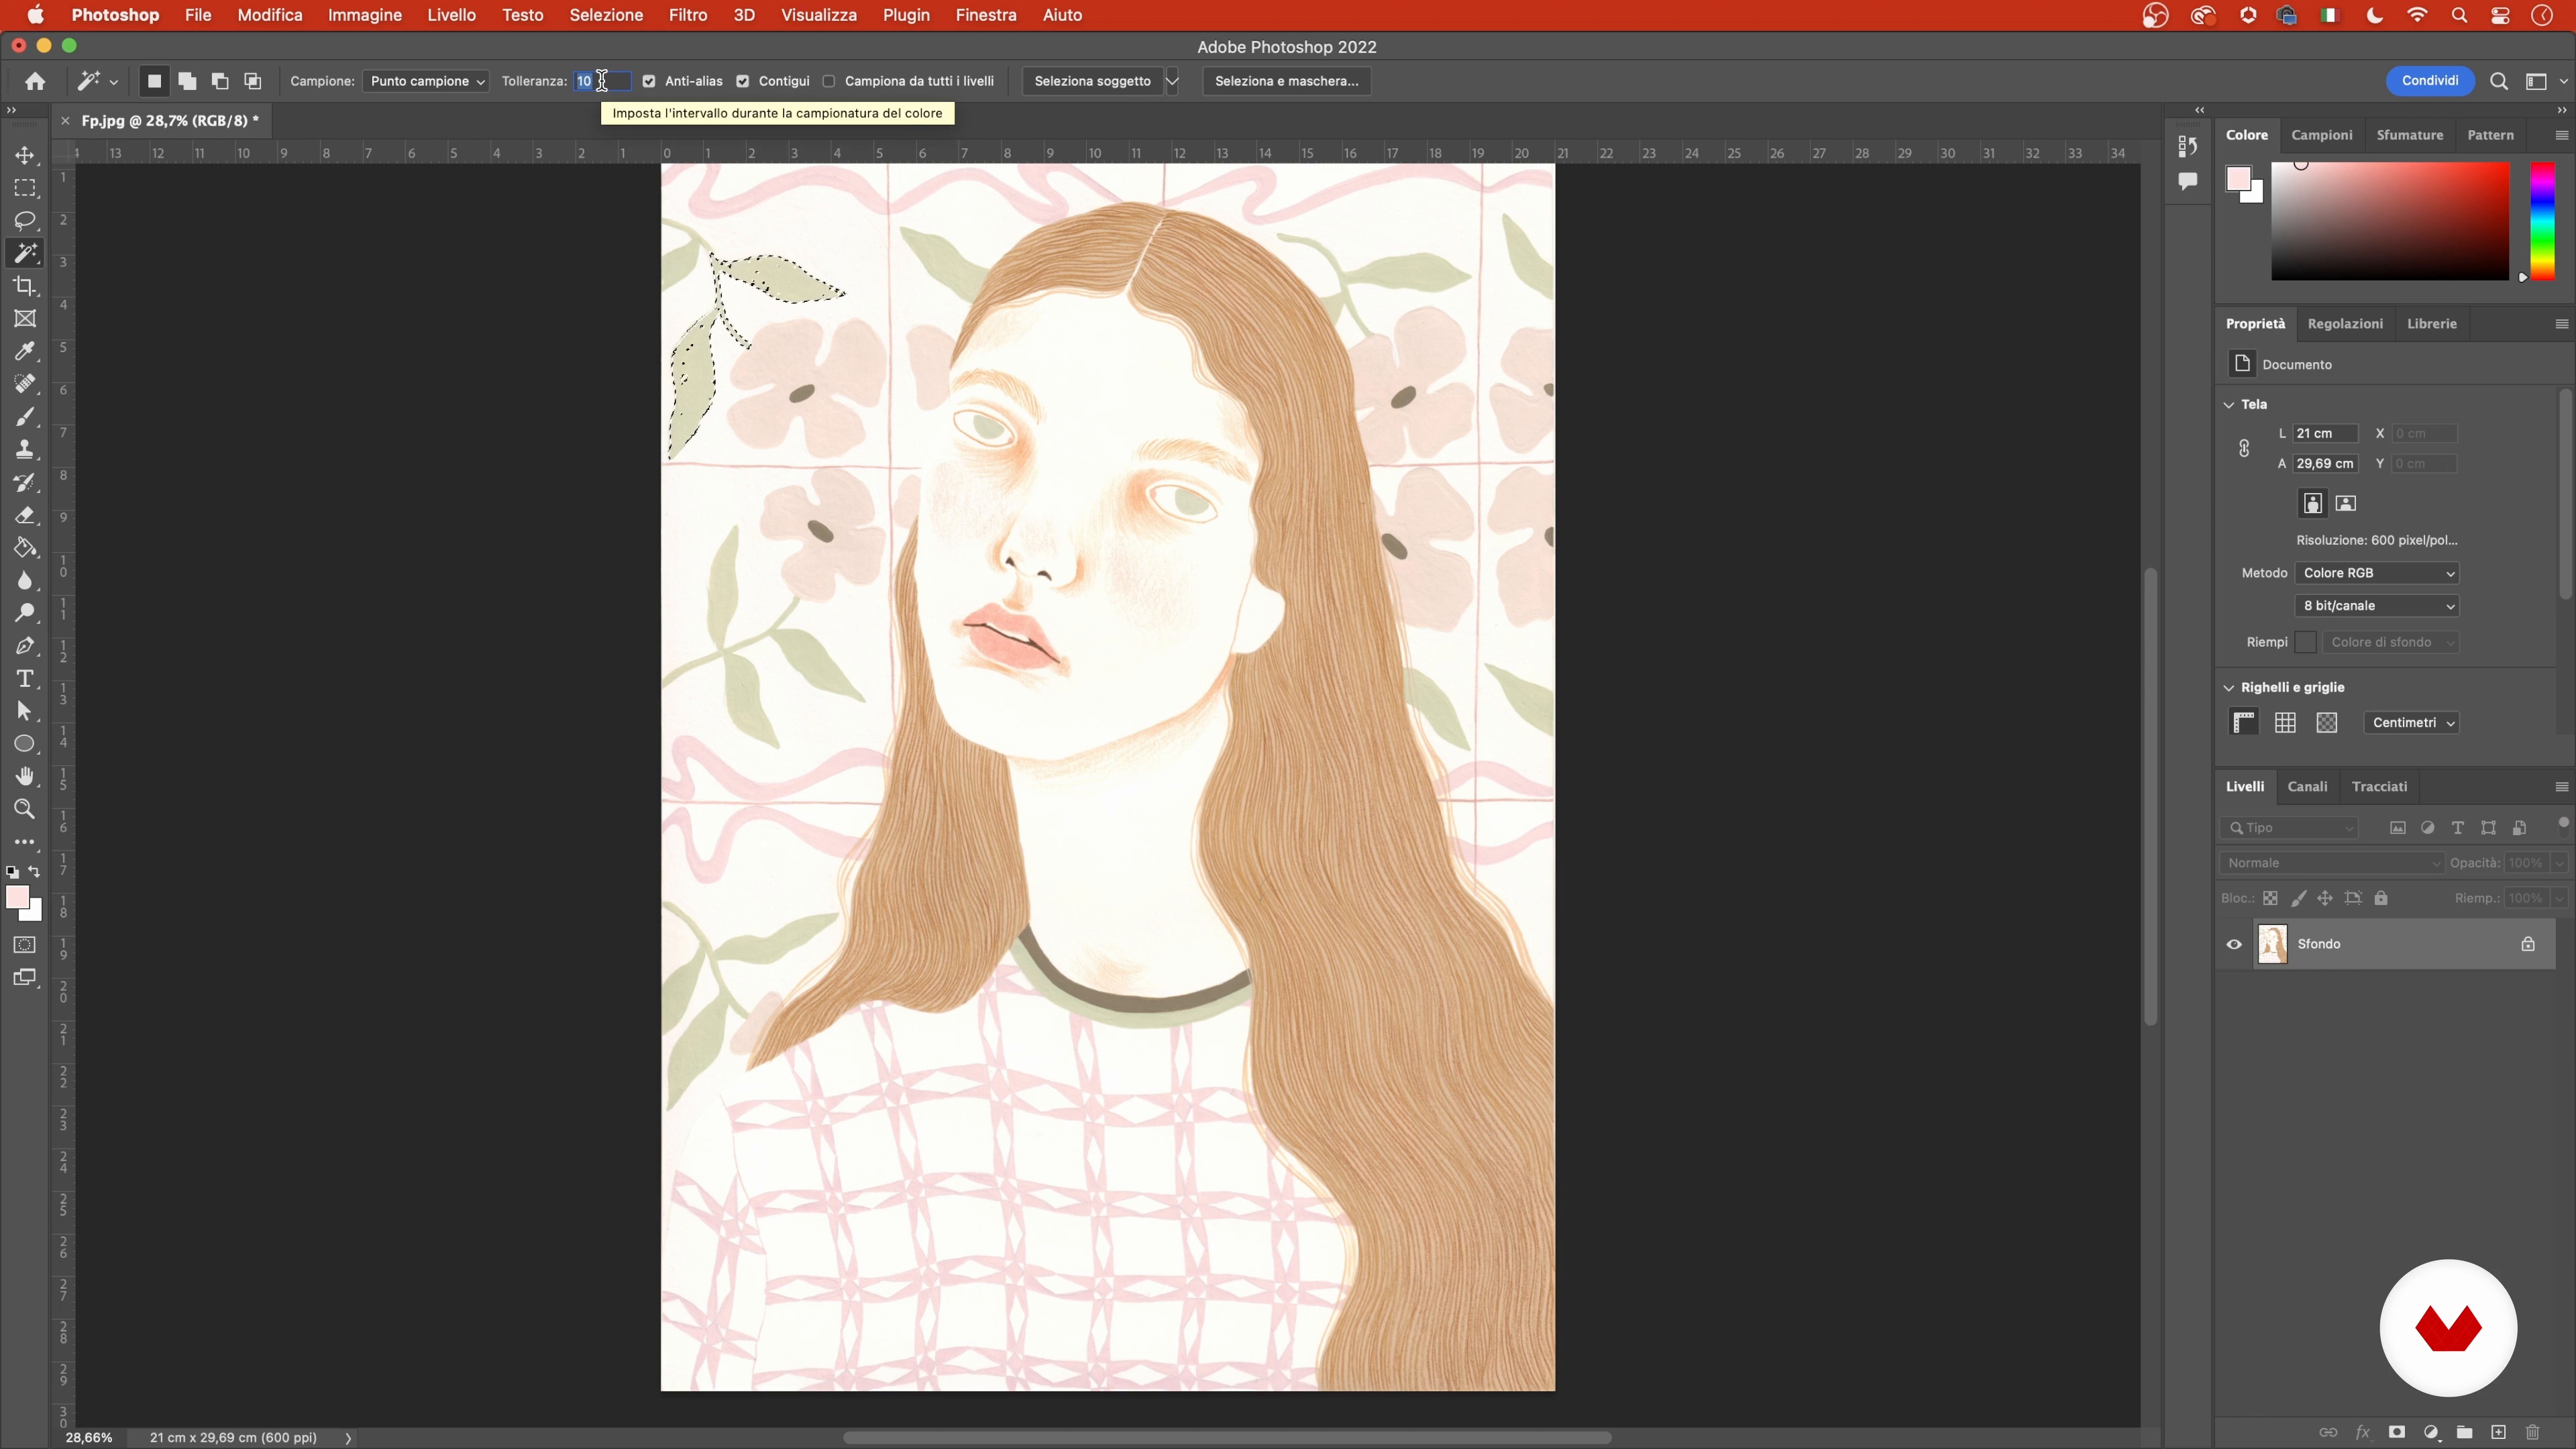The image size is (2576, 1449).
Task: Select the Ellipse shape tool
Action: pos(25,744)
